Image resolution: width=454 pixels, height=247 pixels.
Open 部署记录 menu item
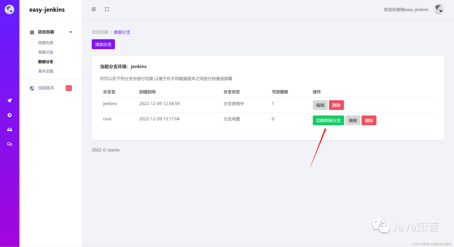(x=45, y=53)
